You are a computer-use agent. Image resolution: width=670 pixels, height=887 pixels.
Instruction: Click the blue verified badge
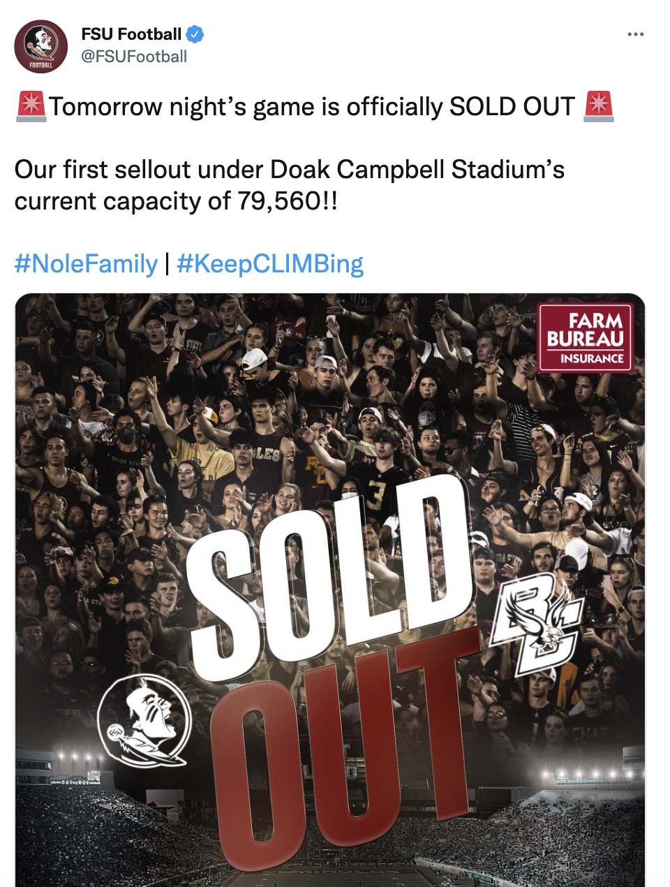point(195,34)
